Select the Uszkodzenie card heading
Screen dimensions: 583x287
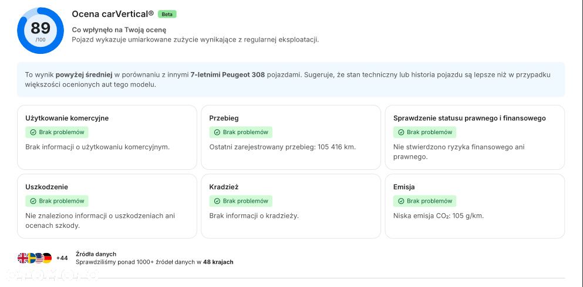tap(46, 187)
